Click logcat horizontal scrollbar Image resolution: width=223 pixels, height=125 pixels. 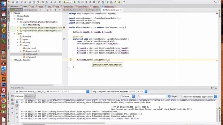tap(63, 123)
